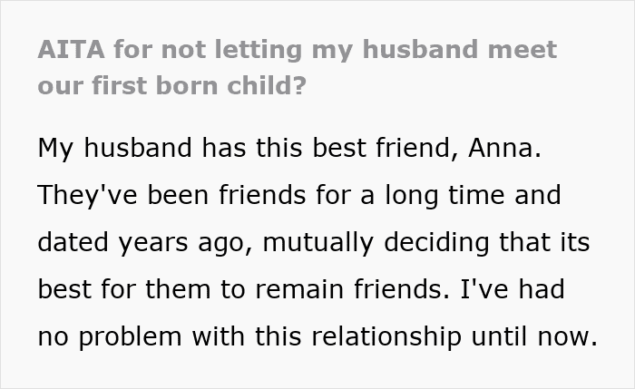Click the post title starting with AITA
The height and width of the screenshot is (389, 635).
tap(297, 49)
